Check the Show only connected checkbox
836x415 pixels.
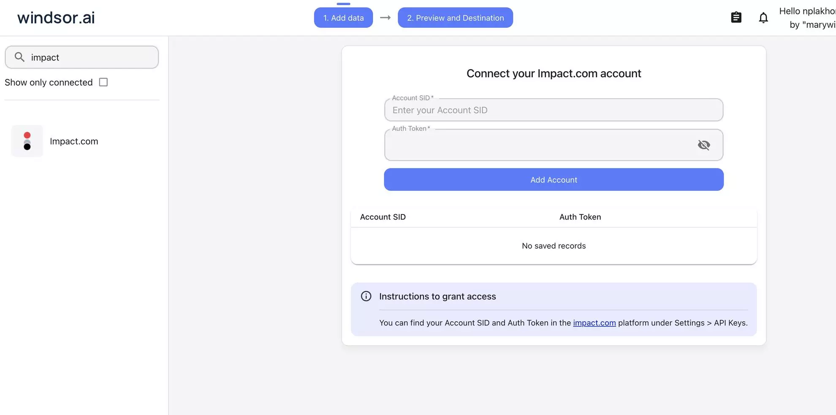click(103, 82)
